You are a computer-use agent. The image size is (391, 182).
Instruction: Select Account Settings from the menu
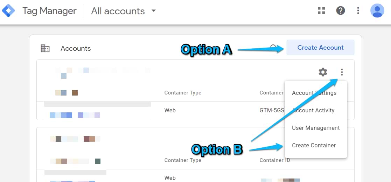[314, 93]
